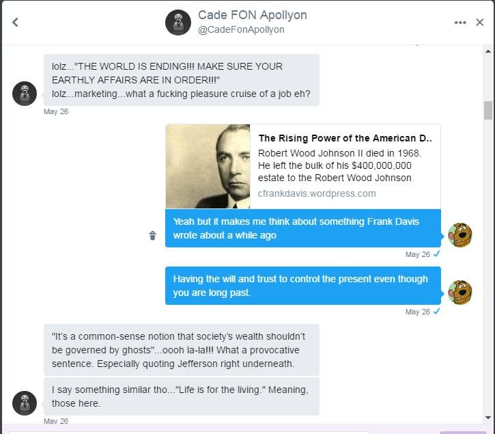Click the scrollbar down arrow
This screenshot has width=495, height=434.
coord(488,418)
